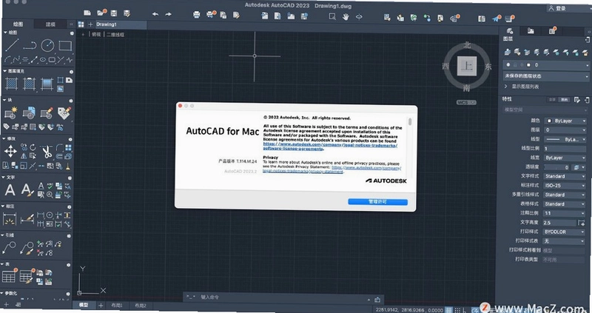Click the ViewCube 上 top face
Viewport: 592px width, 313px height.
pyautogui.click(x=467, y=67)
